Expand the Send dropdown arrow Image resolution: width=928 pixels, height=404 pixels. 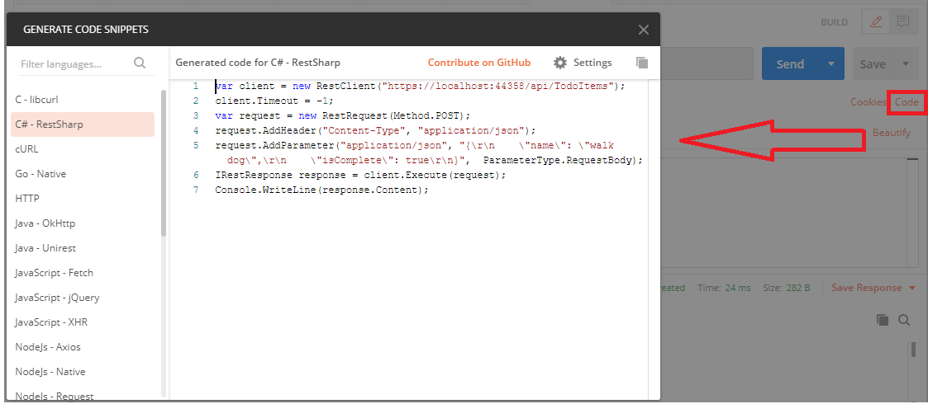click(831, 63)
